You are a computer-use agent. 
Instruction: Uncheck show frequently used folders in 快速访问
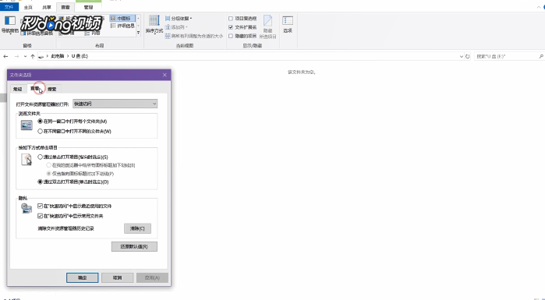pyautogui.click(x=40, y=216)
